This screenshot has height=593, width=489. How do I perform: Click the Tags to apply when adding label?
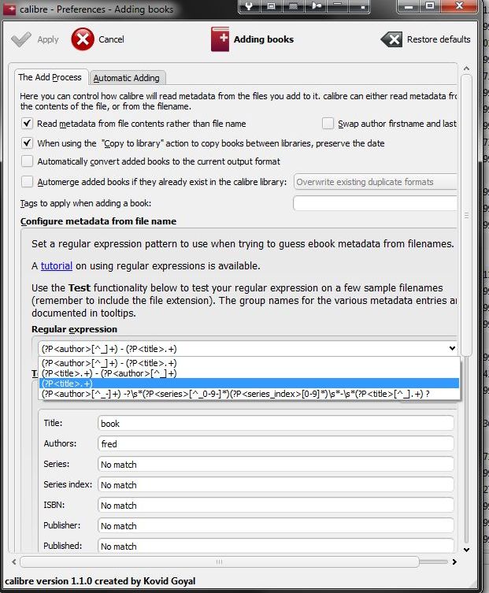(x=86, y=203)
